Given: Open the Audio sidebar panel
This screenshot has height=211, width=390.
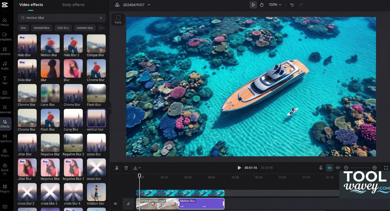Looking at the screenshot, I should click(x=5, y=66).
